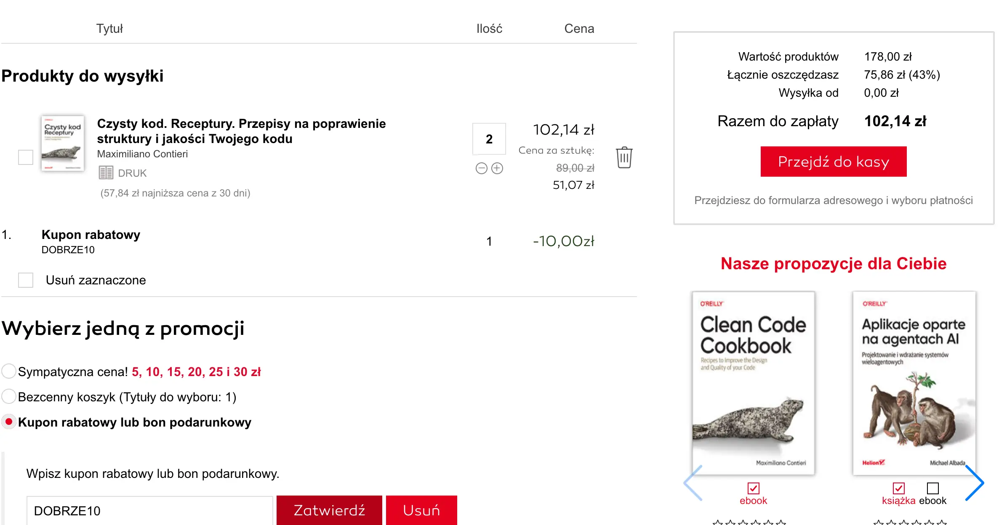Select the Kupon rabatowy lub bon podarunkowy radio
This screenshot has width=1007, height=525.
[x=9, y=422]
